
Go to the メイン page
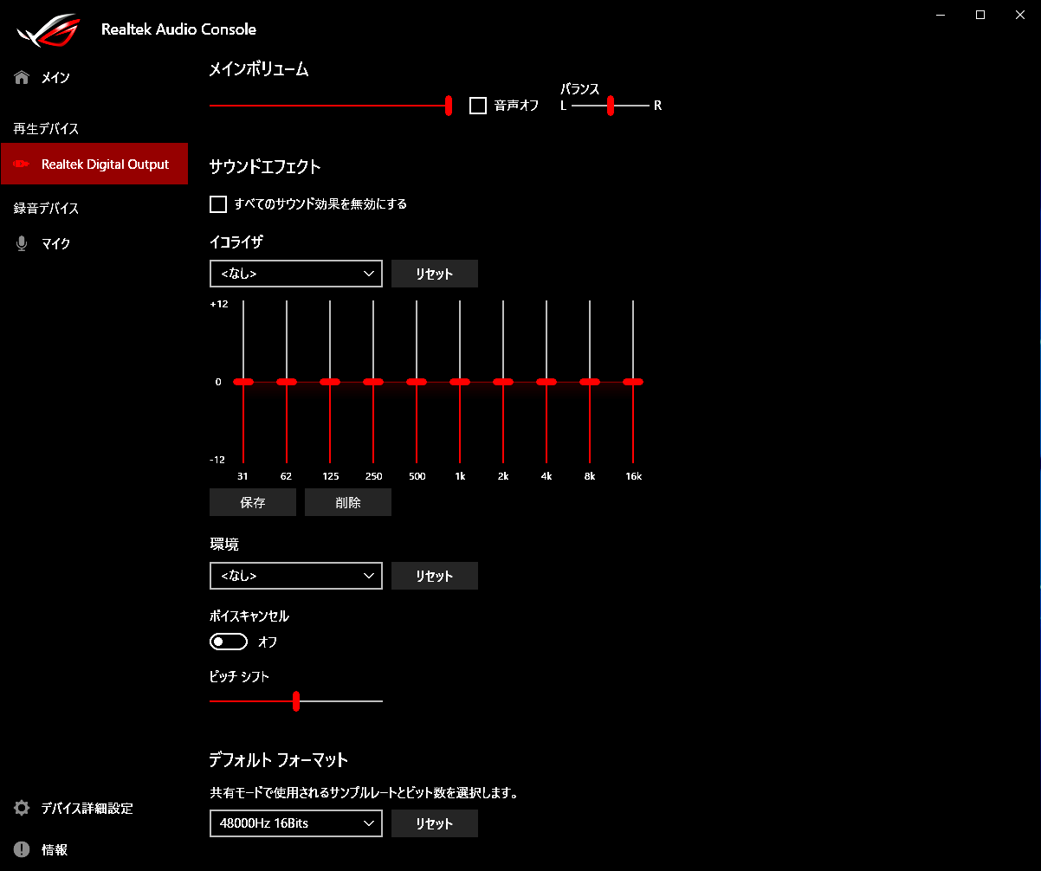pyautogui.click(x=94, y=78)
